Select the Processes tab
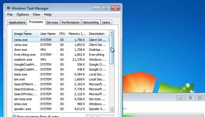 tap(36, 22)
